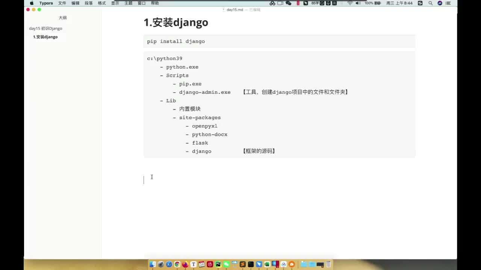The height and width of the screenshot is (270, 481).
Task: Open the 主题 menu
Action: pyautogui.click(x=128, y=3)
